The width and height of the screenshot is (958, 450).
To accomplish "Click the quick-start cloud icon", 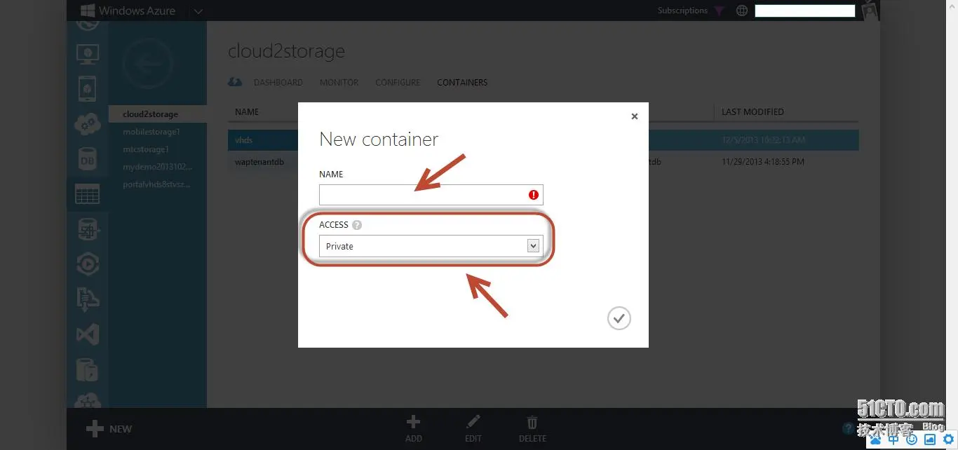I will coord(236,82).
